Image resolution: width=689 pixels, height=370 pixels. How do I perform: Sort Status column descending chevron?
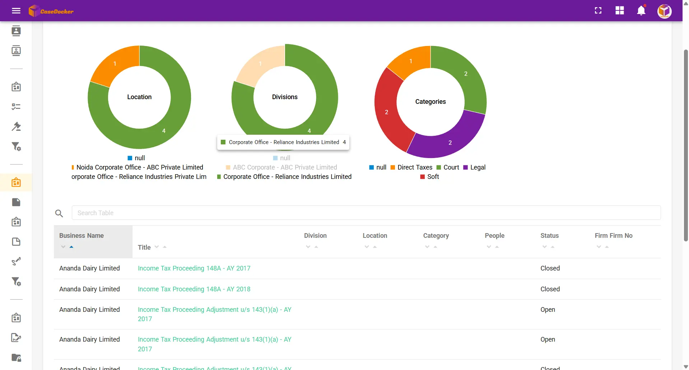tap(545, 247)
